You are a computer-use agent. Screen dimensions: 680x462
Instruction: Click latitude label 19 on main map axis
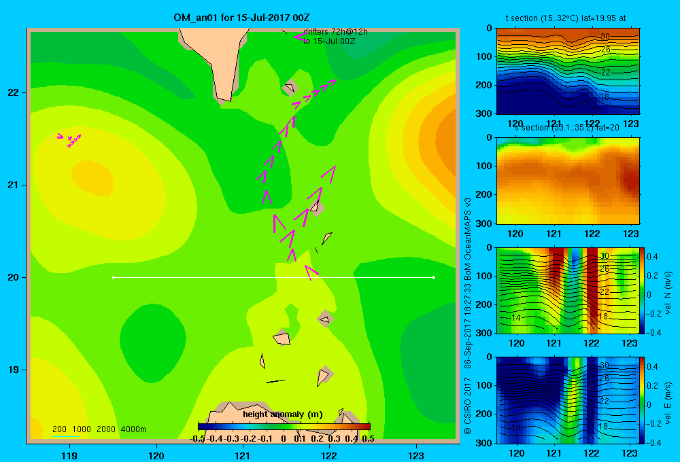[14, 370]
